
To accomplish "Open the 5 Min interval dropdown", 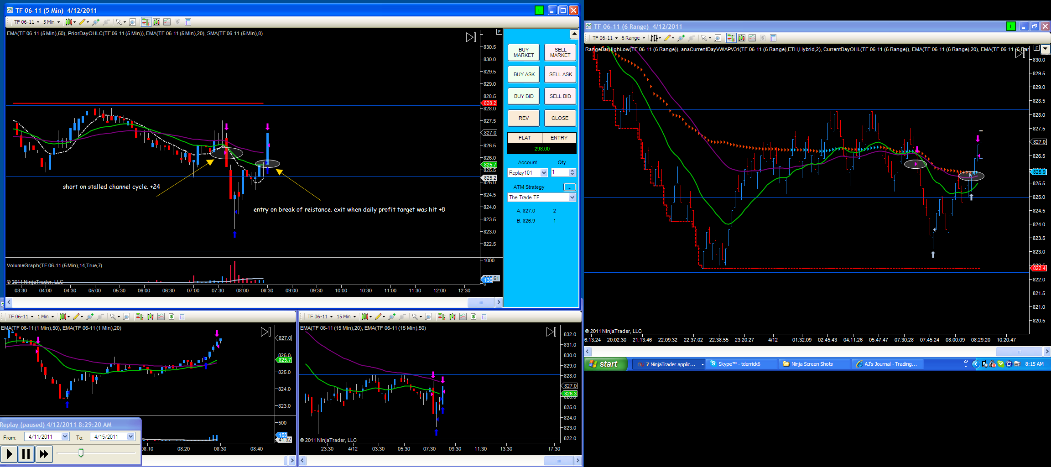I will [51, 22].
